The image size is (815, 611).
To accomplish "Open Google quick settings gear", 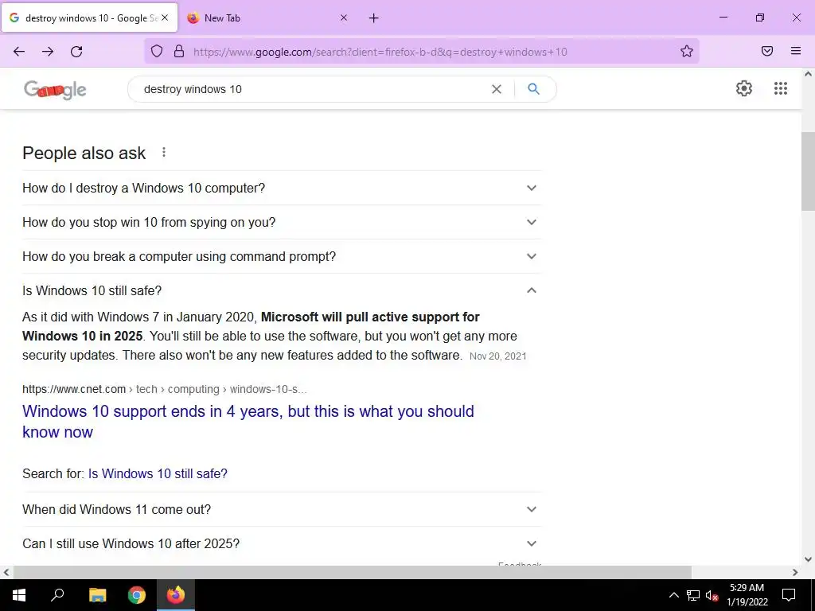I will pos(744,88).
